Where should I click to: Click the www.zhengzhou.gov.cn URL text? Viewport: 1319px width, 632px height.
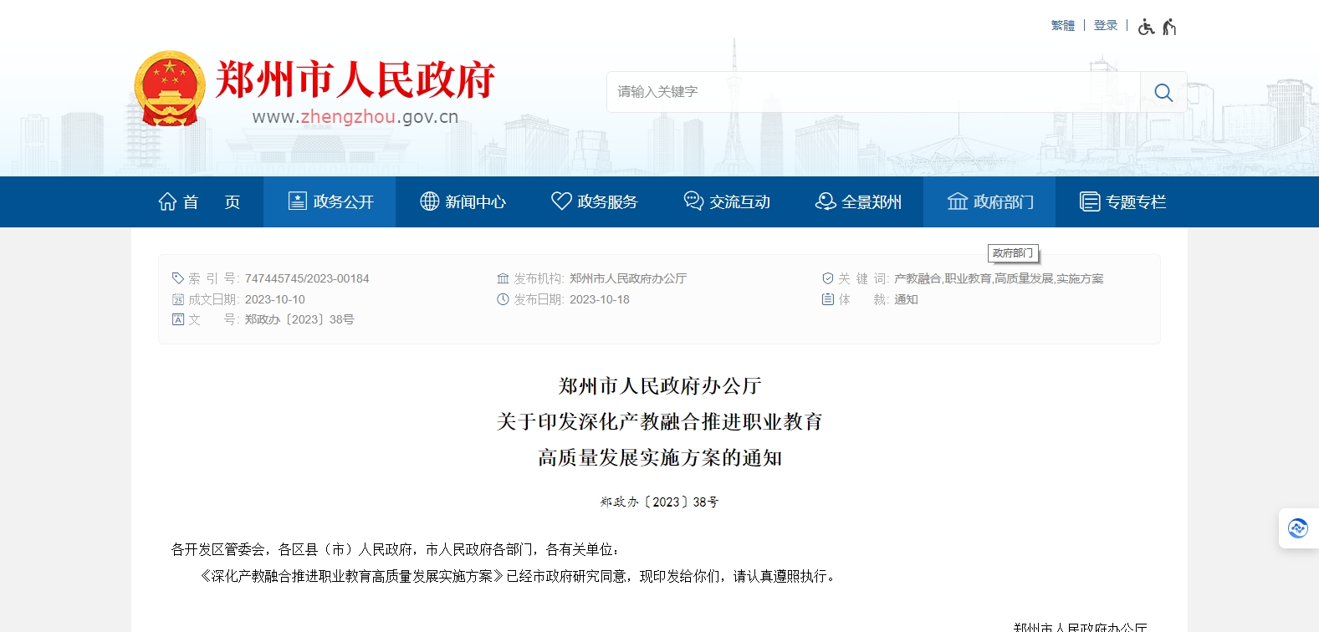(x=355, y=117)
